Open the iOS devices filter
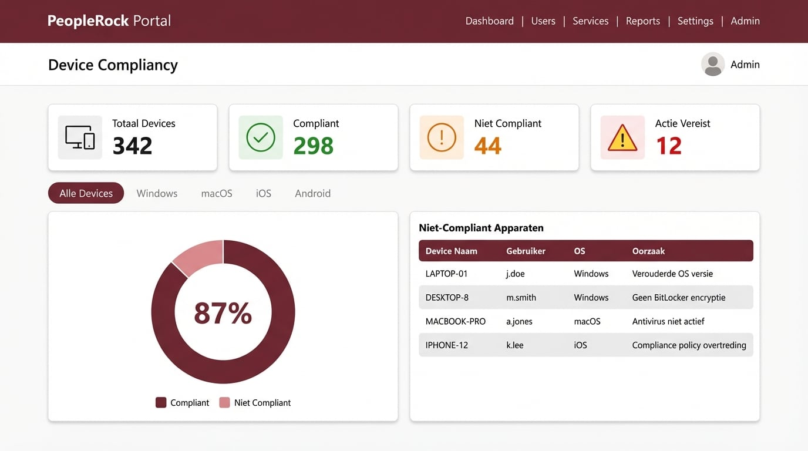 [x=263, y=193]
